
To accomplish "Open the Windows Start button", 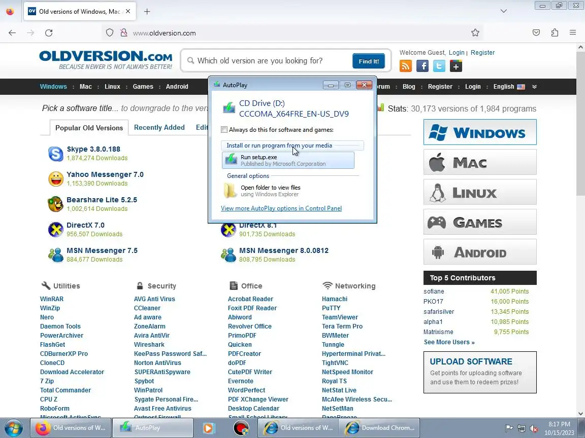I will [14, 428].
